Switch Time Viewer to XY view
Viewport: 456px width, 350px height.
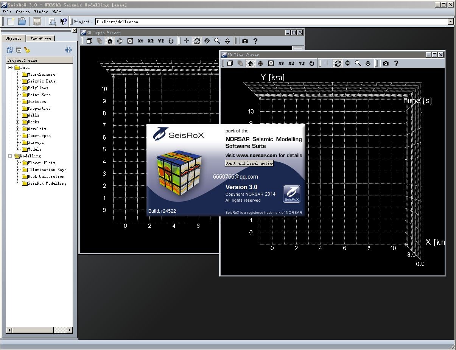tap(281, 63)
